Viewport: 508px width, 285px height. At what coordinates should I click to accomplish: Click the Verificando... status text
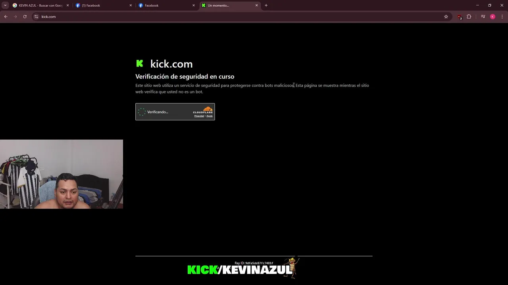pyautogui.click(x=158, y=112)
